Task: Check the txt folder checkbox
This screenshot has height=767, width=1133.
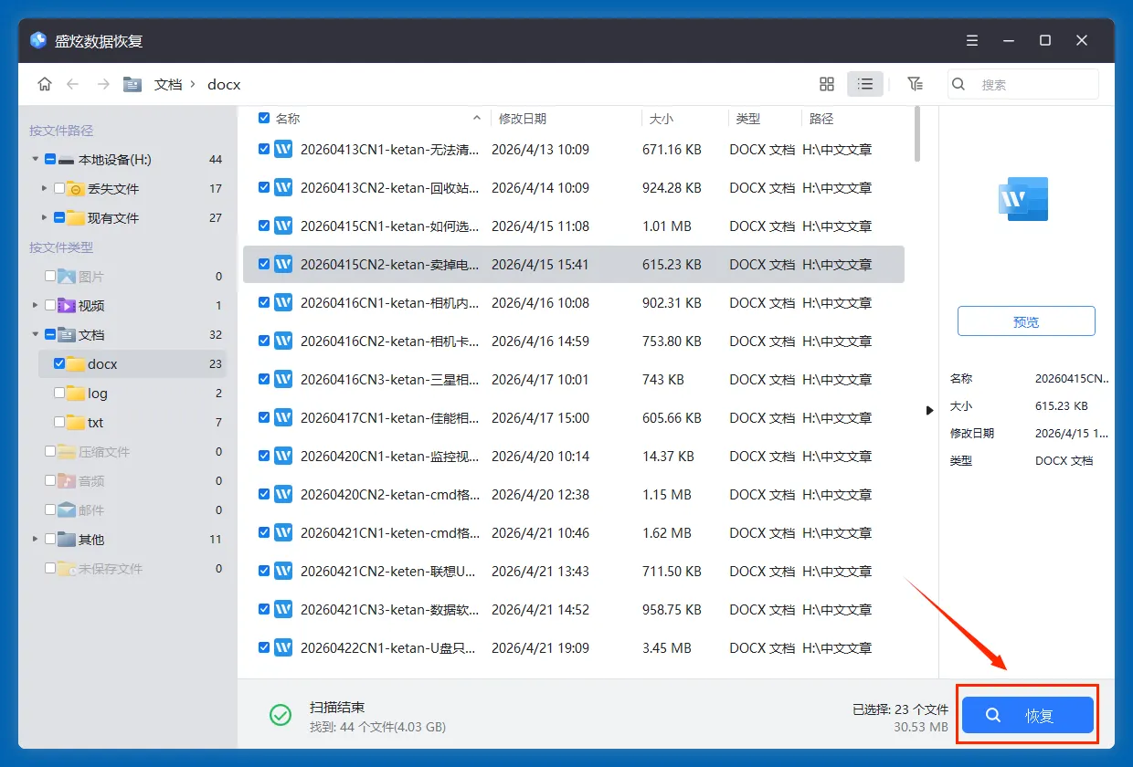Action: pyautogui.click(x=59, y=422)
